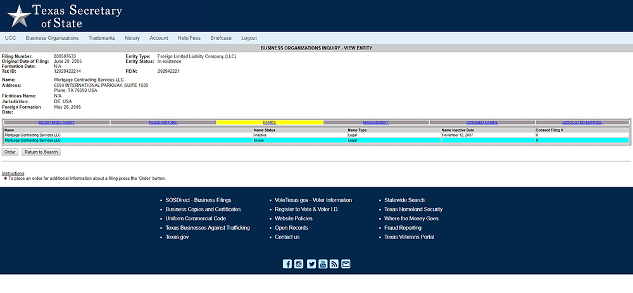This screenshot has width=633, height=293.
Task: Click foreign formation date May 26, 2005
Action: (68, 108)
